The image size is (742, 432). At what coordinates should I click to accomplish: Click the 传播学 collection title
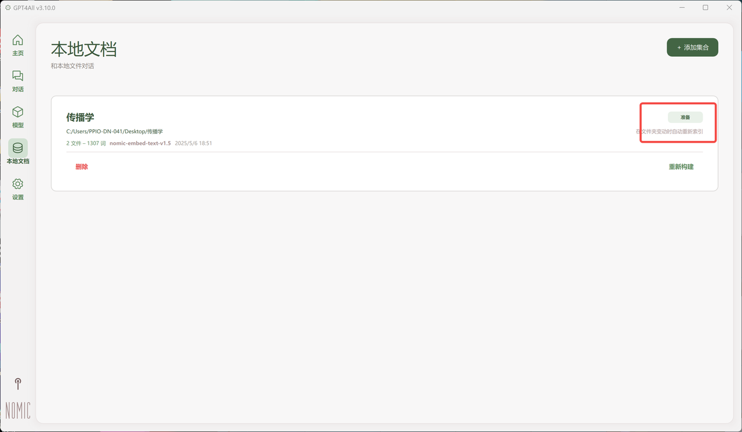(x=80, y=117)
